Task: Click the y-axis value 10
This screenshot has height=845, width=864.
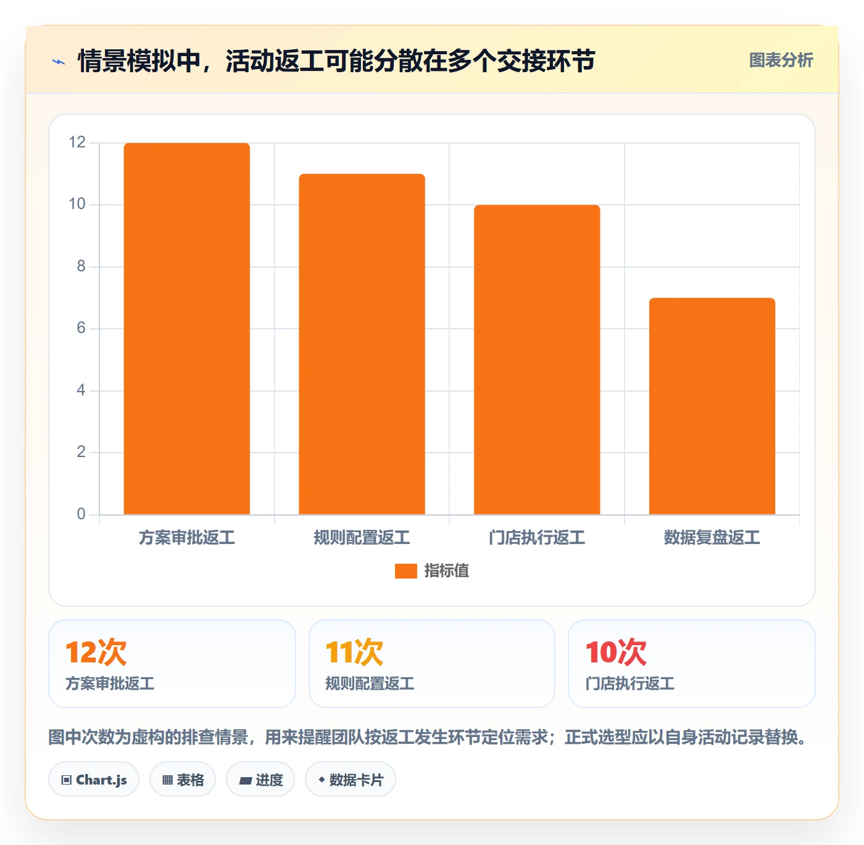Action: coord(77,204)
